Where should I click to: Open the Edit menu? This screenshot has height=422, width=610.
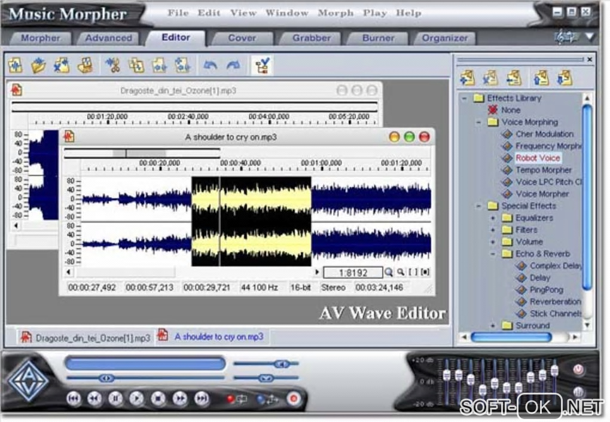tap(209, 13)
